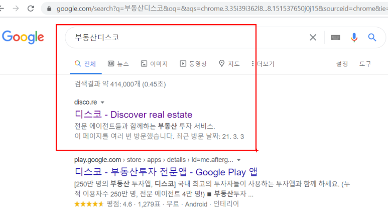Click snippet text starting with 250만 명의

pyautogui.click(x=212, y=189)
